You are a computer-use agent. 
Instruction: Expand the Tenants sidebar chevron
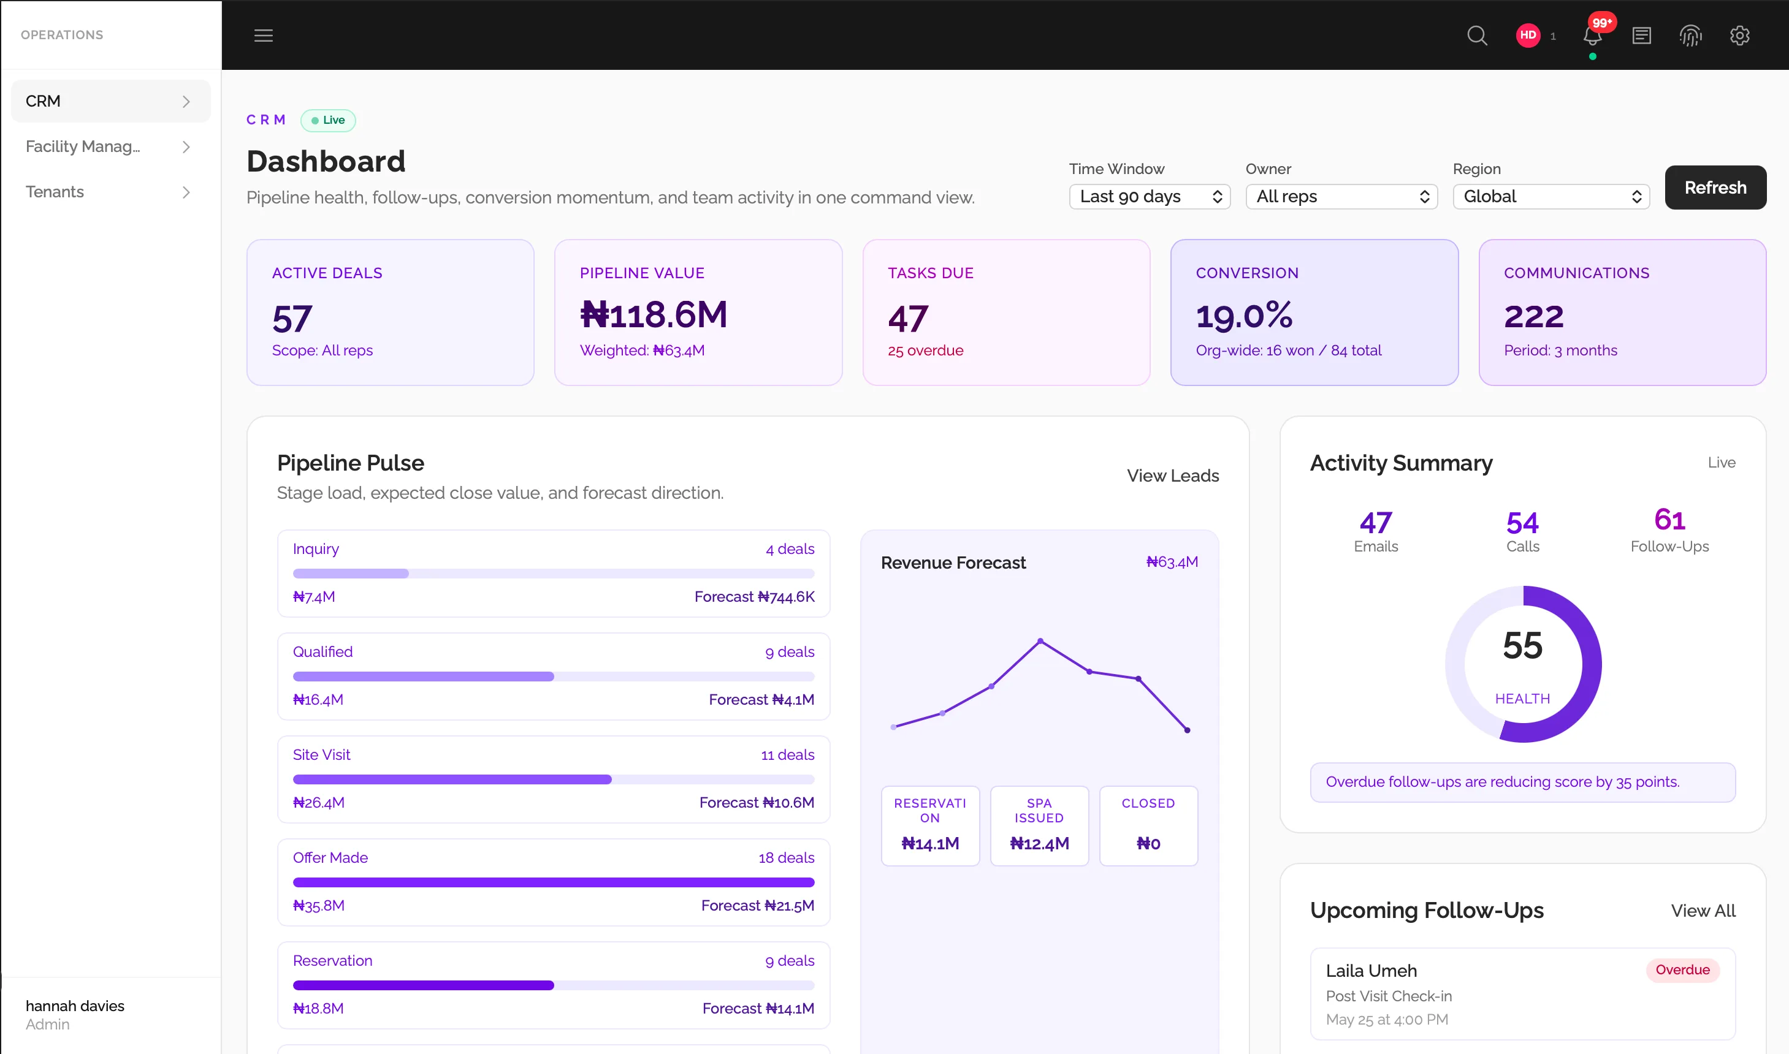click(x=186, y=192)
